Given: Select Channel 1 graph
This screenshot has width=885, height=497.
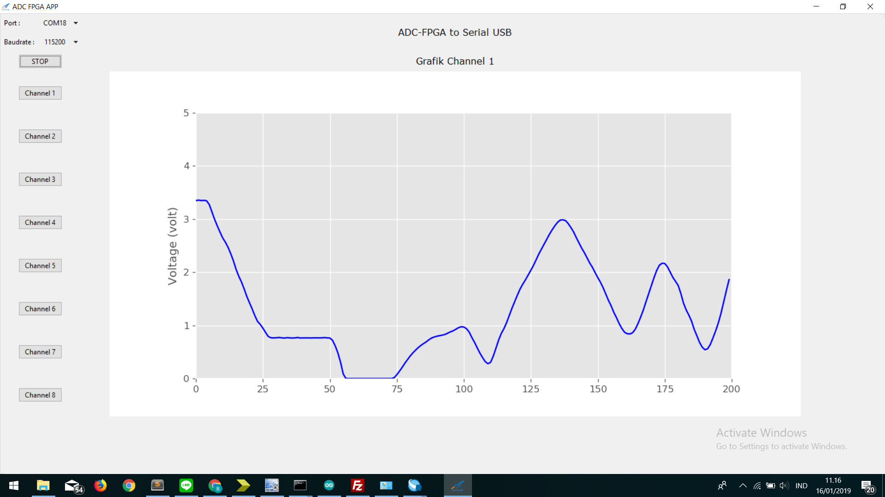Looking at the screenshot, I should pos(40,93).
